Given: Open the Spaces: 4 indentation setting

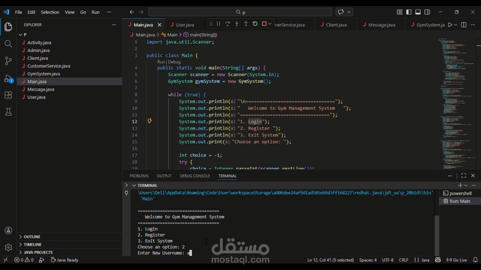Looking at the screenshot, I should pyautogui.click(x=368, y=260).
